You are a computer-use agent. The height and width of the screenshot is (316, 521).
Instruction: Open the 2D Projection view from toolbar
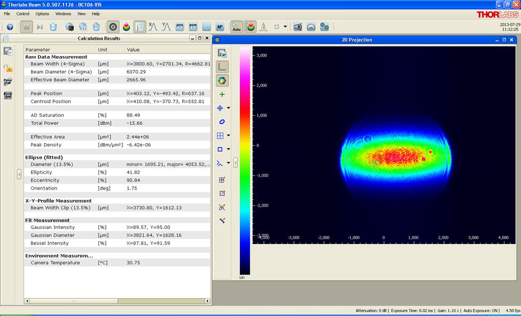click(x=113, y=27)
